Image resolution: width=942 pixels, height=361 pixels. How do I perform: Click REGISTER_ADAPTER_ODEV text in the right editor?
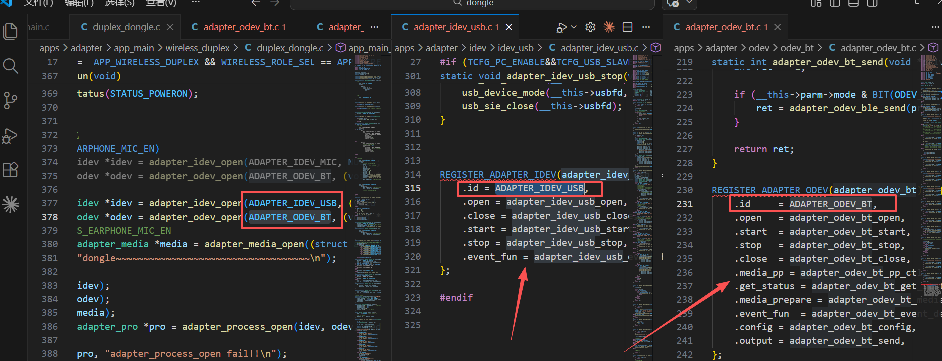(x=770, y=190)
